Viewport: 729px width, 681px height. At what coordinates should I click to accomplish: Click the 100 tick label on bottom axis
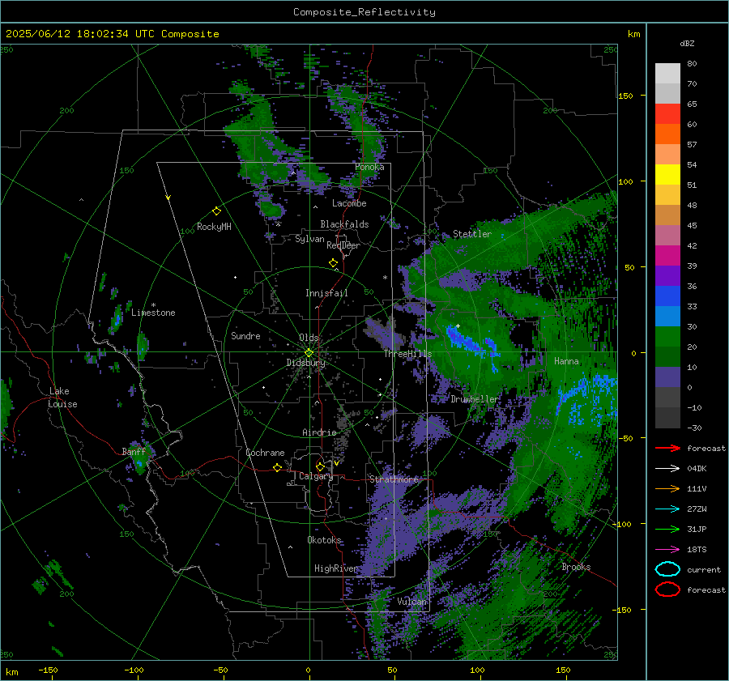coord(477,670)
